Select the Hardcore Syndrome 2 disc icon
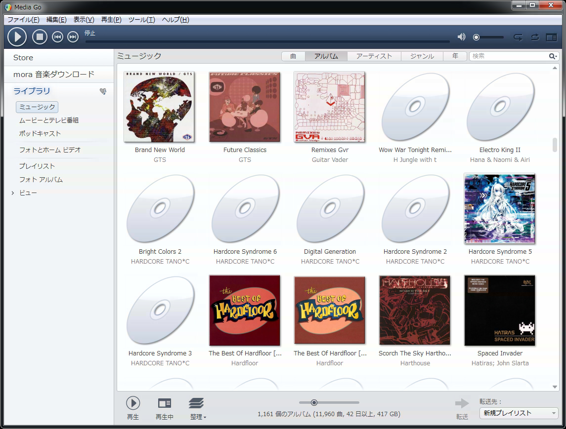 click(x=415, y=209)
